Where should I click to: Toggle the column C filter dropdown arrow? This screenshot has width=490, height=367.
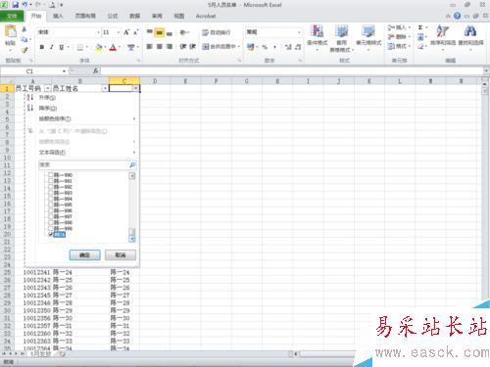point(135,88)
